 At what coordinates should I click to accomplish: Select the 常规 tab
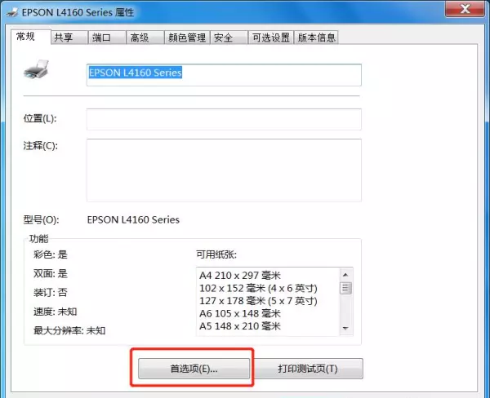(x=31, y=37)
